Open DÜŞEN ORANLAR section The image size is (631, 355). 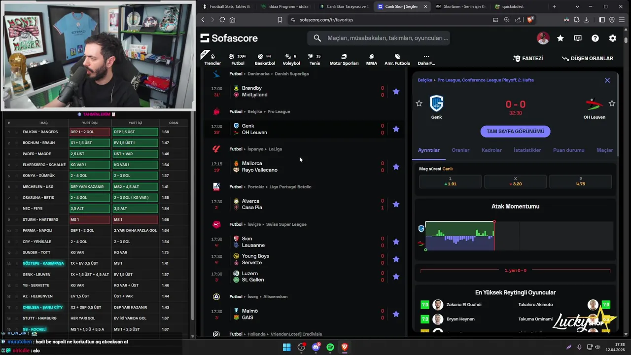tap(588, 58)
